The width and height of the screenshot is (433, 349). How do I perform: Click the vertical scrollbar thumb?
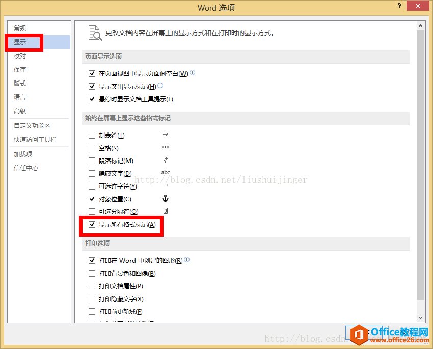(x=420, y=165)
